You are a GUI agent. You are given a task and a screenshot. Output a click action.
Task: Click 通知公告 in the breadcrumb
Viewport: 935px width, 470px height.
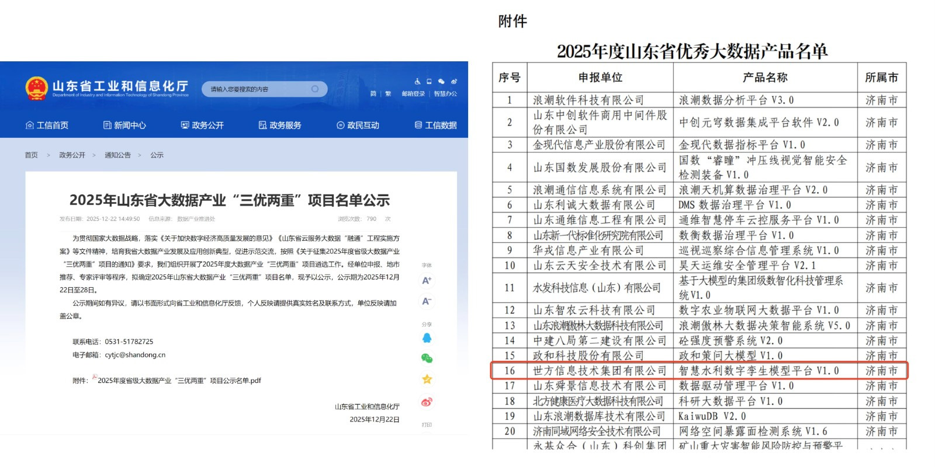[x=117, y=155]
